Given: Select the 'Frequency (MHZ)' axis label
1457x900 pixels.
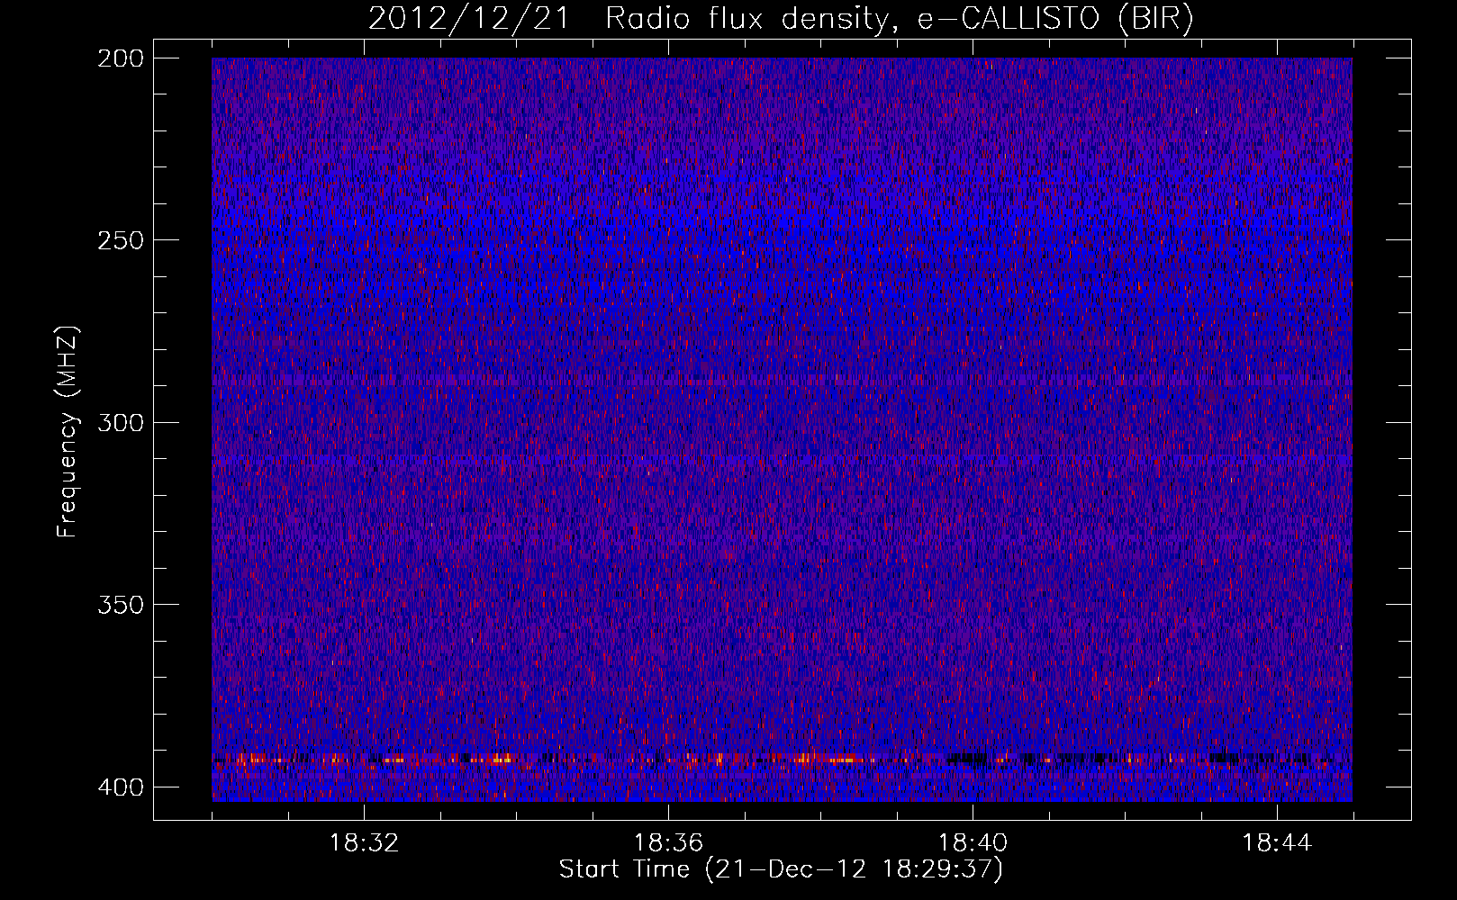Looking at the screenshot, I should (x=68, y=432).
